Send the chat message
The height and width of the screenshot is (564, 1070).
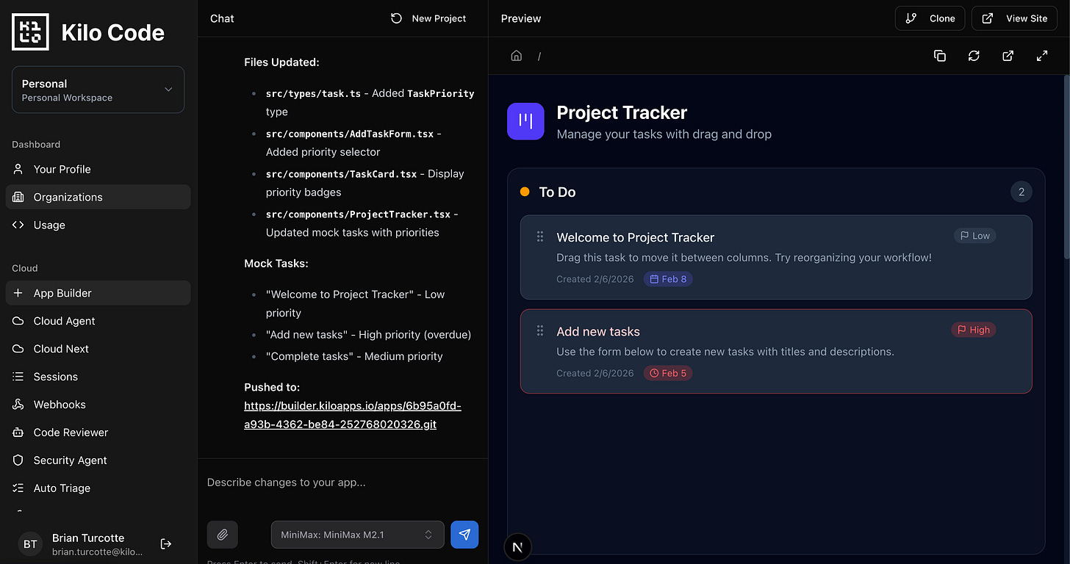click(x=464, y=535)
